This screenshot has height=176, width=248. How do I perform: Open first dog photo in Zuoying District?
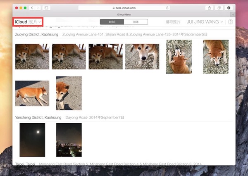(32, 57)
